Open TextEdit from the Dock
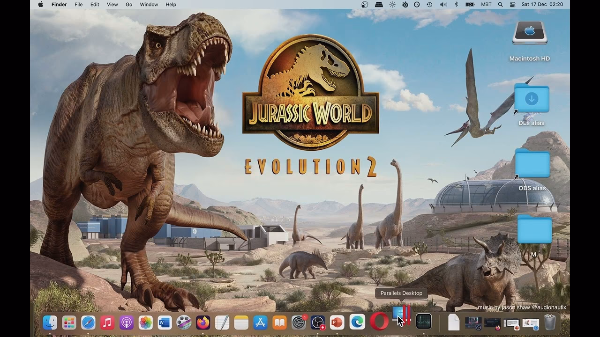The width and height of the screenshot is (600, 337). (222, 322)
